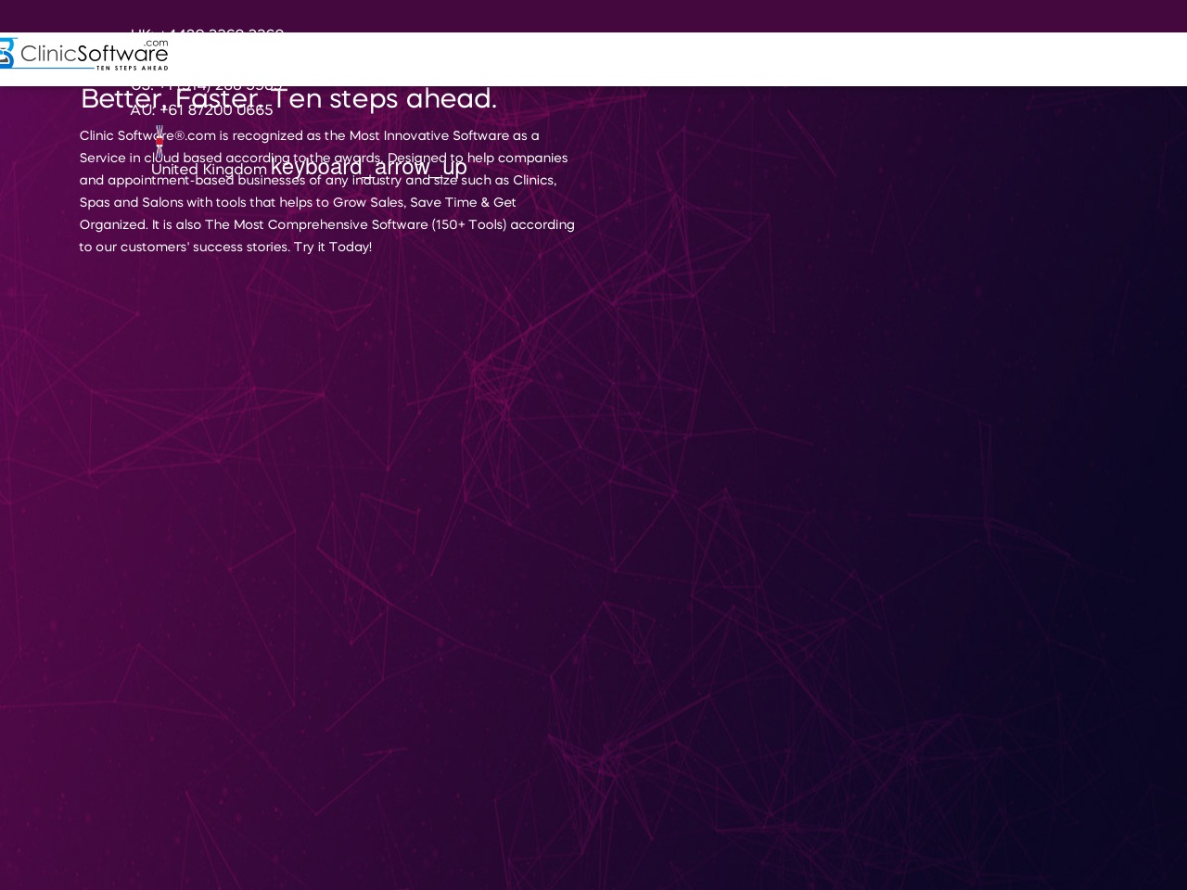The height and width of the screenshot is (890, 1187).
Task: Click the ClinicSoftware.com logo
Action: pyautogui.click(x=83, y=55)
